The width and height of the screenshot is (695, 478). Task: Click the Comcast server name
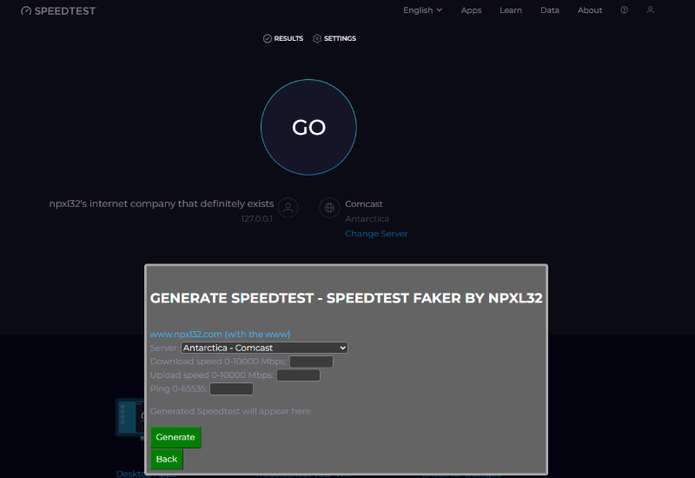pos(364,204)
